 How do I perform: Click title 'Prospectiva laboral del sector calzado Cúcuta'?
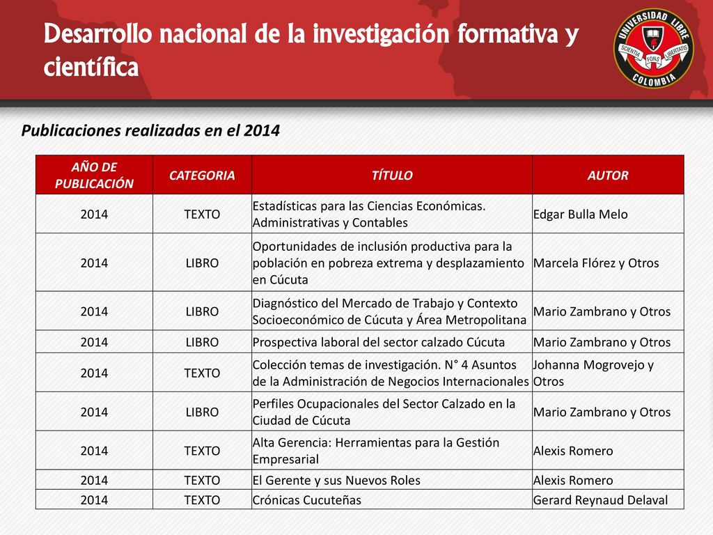[378, 342]
